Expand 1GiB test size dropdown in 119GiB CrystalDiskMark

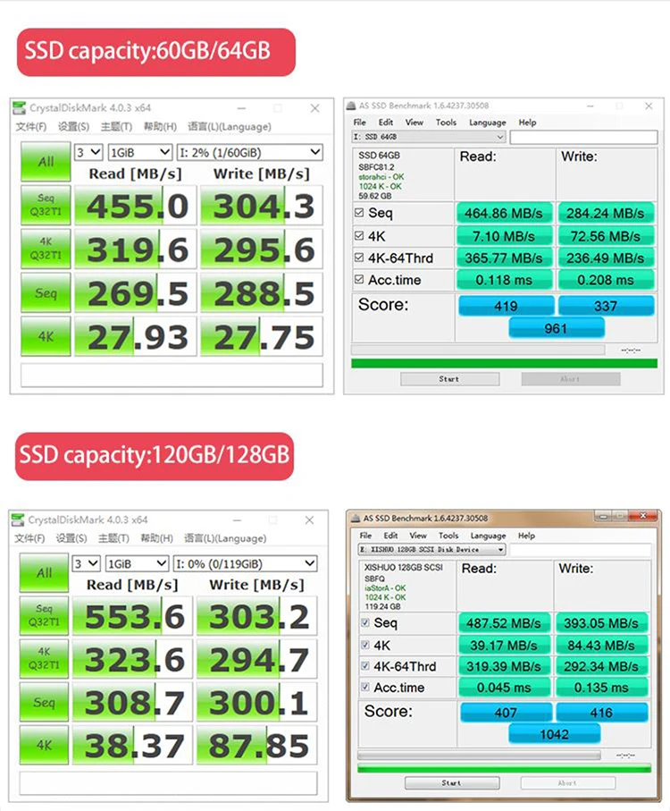coord(137,563)
